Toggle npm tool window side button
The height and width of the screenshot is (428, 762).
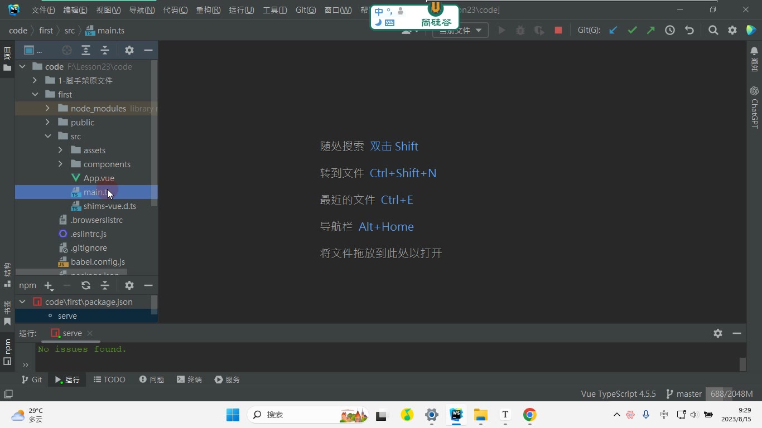[7, 352]
